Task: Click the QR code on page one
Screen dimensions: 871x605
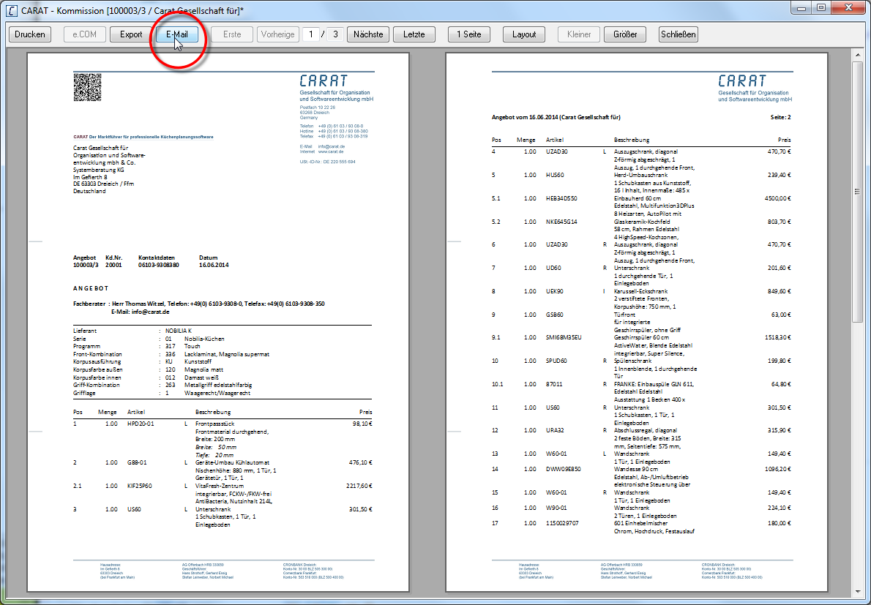Action: click(87, 88)
